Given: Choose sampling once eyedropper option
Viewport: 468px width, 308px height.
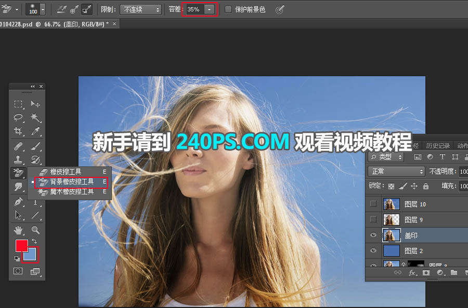Looking at the screenshot, I should point(74,9).
